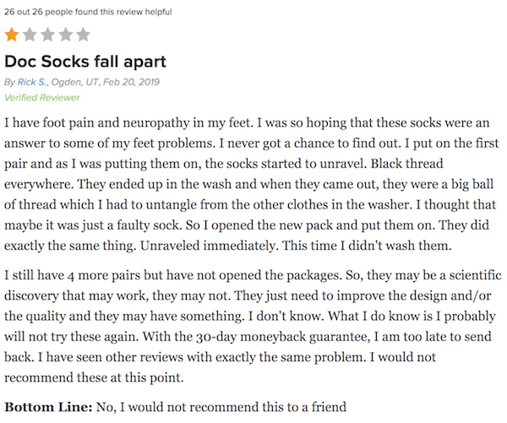Click the Bottom Line label

point(48,406)
